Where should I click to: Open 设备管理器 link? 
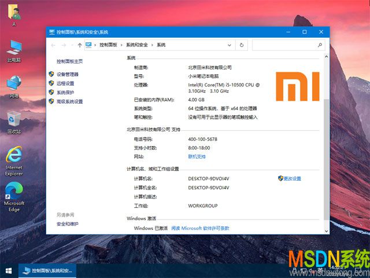68,74
